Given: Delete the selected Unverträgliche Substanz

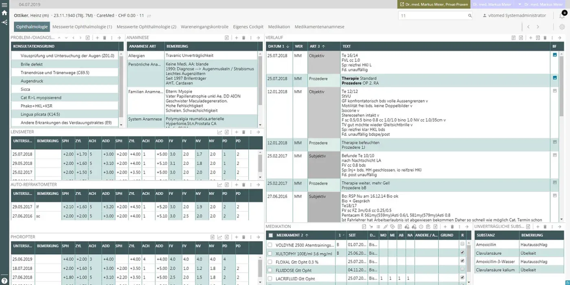Looking at the screenshot, I should pyautogui.click(x=545, y=227).
